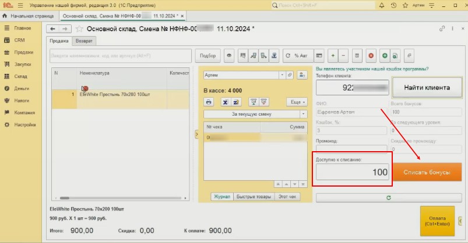Go forward with the right arrow

pyautogui.click(x=65, y=29)
